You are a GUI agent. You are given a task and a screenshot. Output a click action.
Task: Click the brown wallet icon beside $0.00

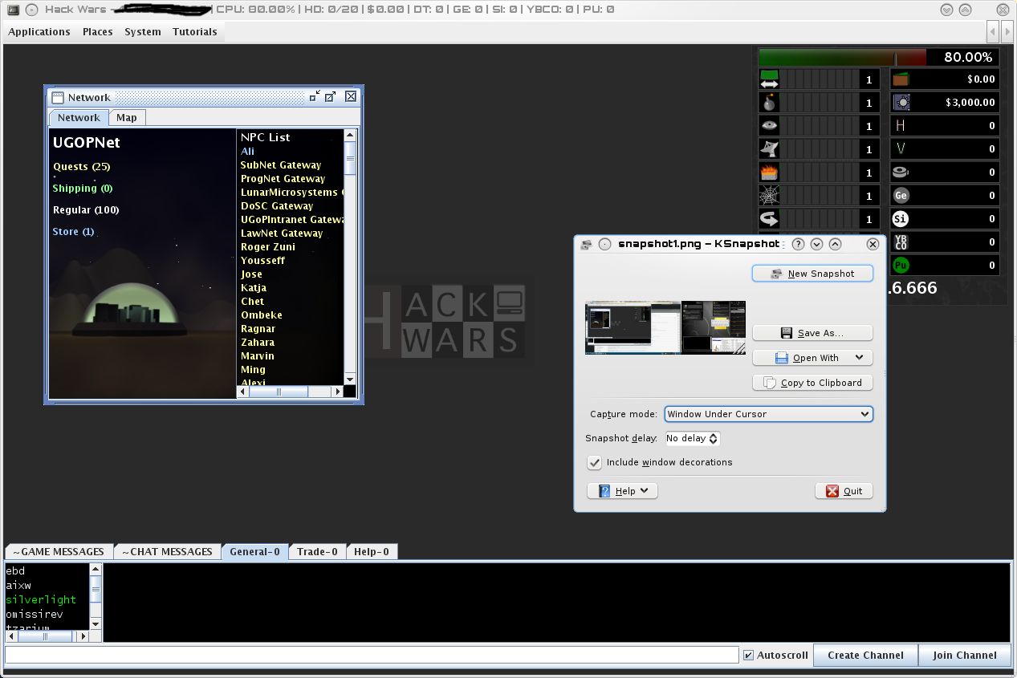coord(901,79)
